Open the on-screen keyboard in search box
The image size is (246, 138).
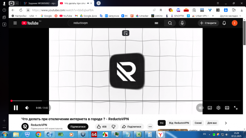156,23
